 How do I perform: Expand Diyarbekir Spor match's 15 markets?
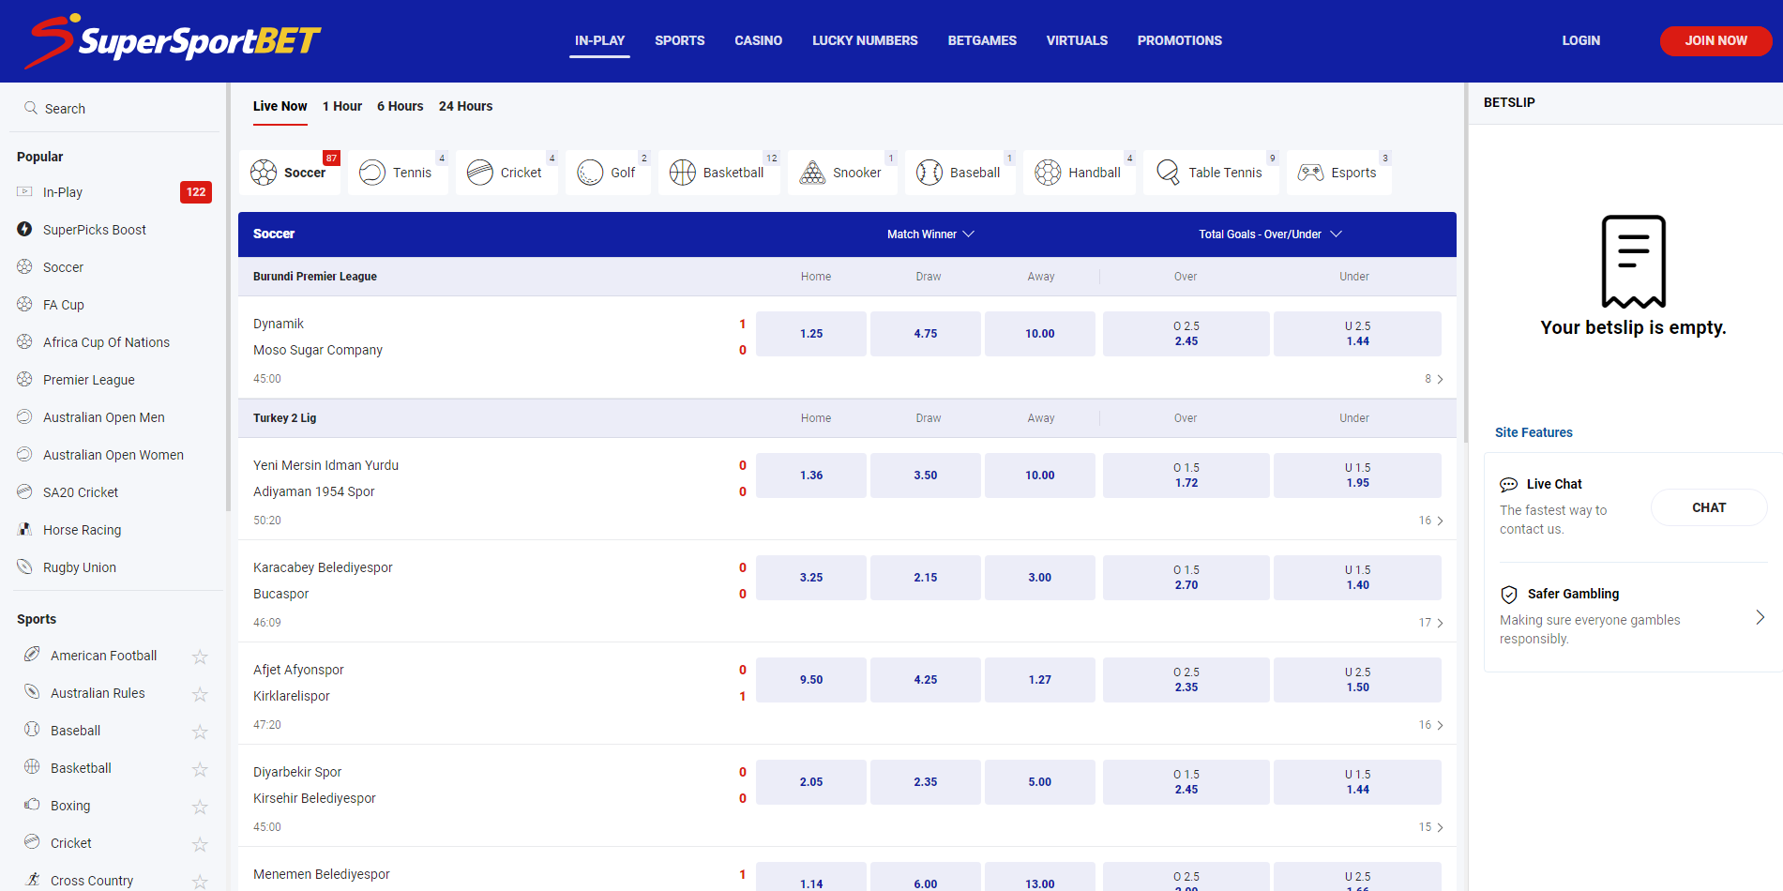pos(1431,827)
